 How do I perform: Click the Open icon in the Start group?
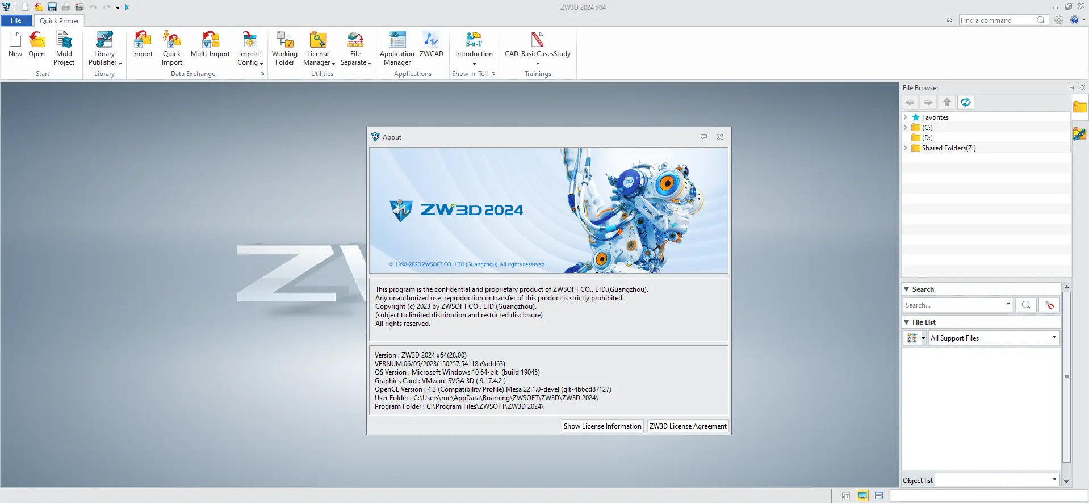click(x=37, y=44)
